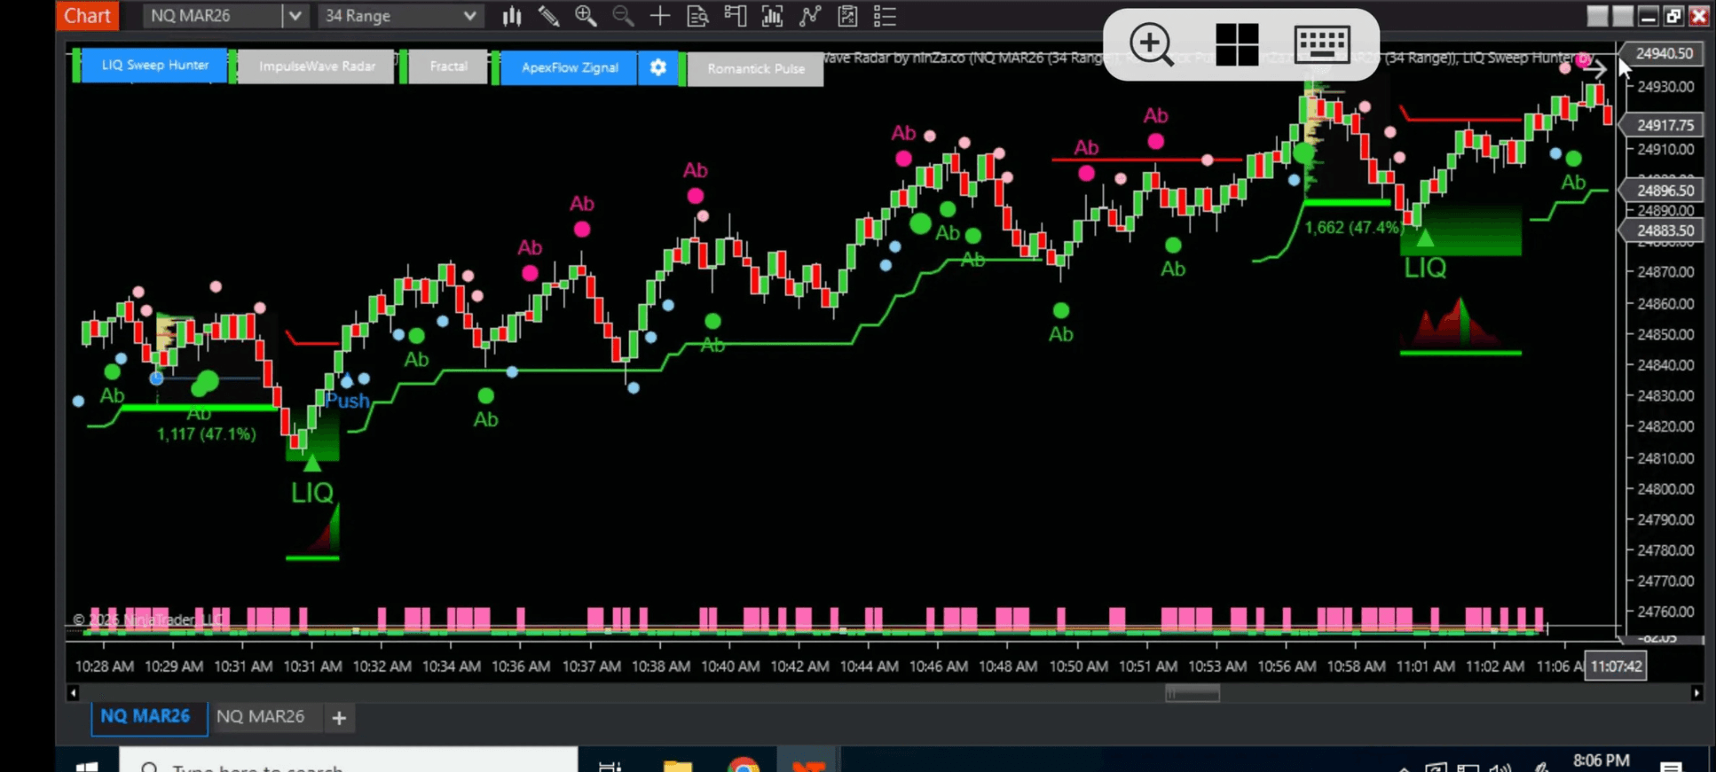Click the ApexFlow Zignal button

(570, 67)
